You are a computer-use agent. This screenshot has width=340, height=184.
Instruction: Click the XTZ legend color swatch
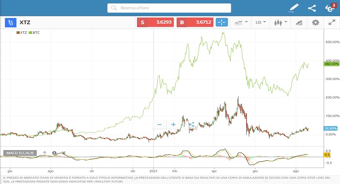(x=18, y=32)
